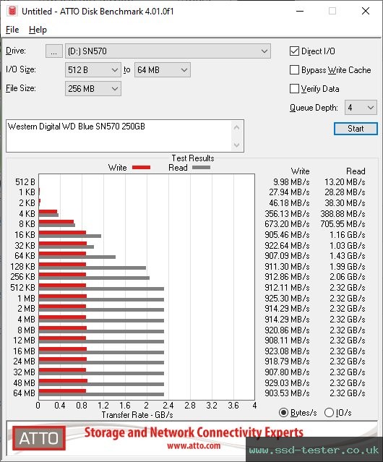The width and height of the screenshot is (383, 462).
Task: Click the read value 1.16 GB/s
Action: [x=347, y=235]
